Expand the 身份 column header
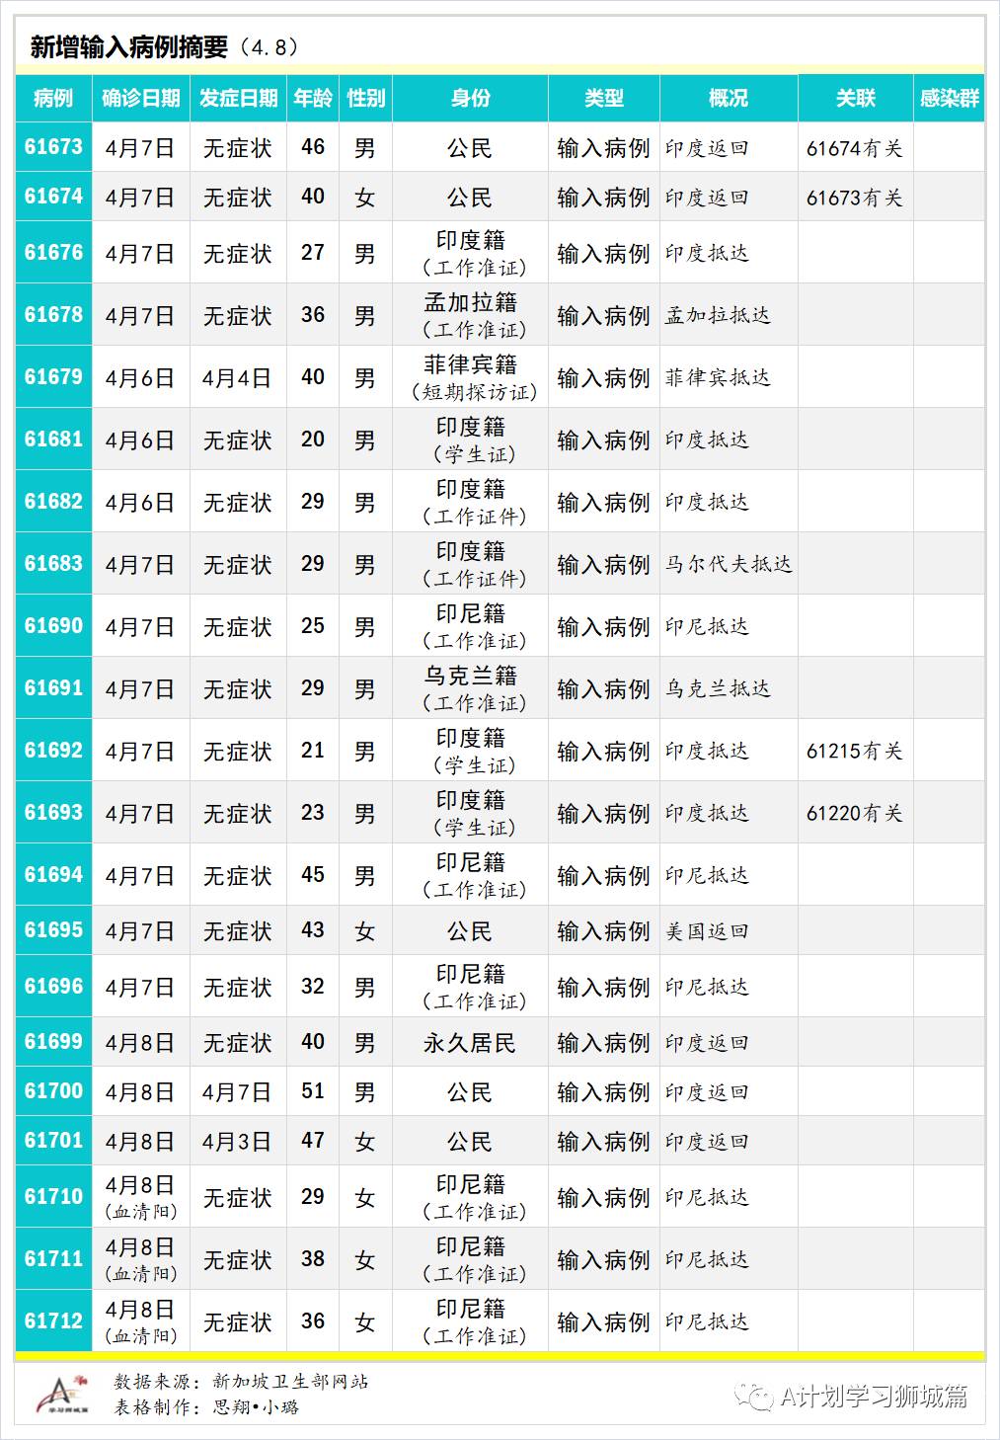This screenshot has width=1000, height=1440. click(469, 99)
